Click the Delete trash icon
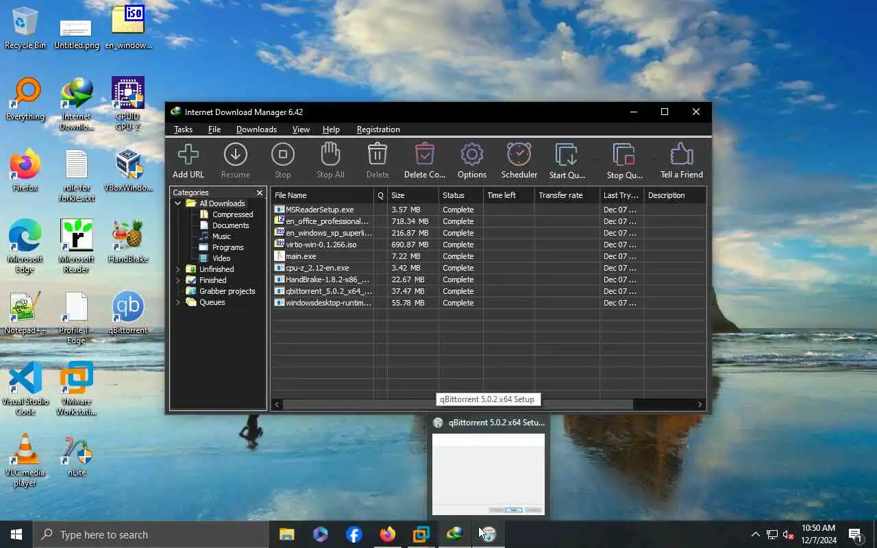The image size is (877, 548). click(378, 155)
